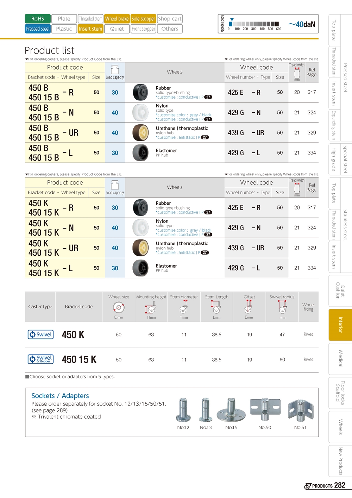The width and height of the screenshot is (352, 498).
Task: Click the PRODUCTS logo icon beside page 282
Action: click(308, 486)
